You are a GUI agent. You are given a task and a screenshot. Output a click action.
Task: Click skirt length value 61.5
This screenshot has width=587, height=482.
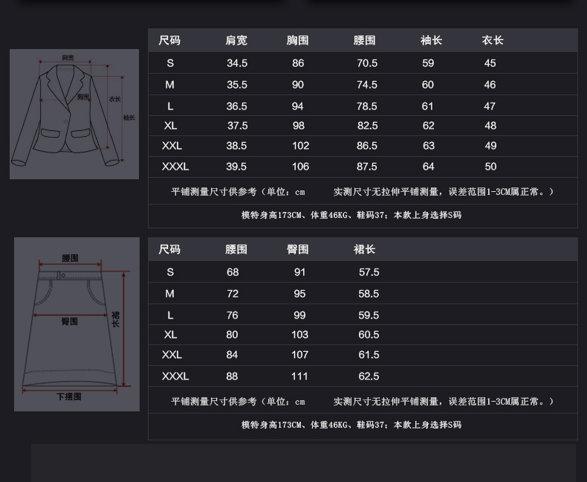(369, 355)
